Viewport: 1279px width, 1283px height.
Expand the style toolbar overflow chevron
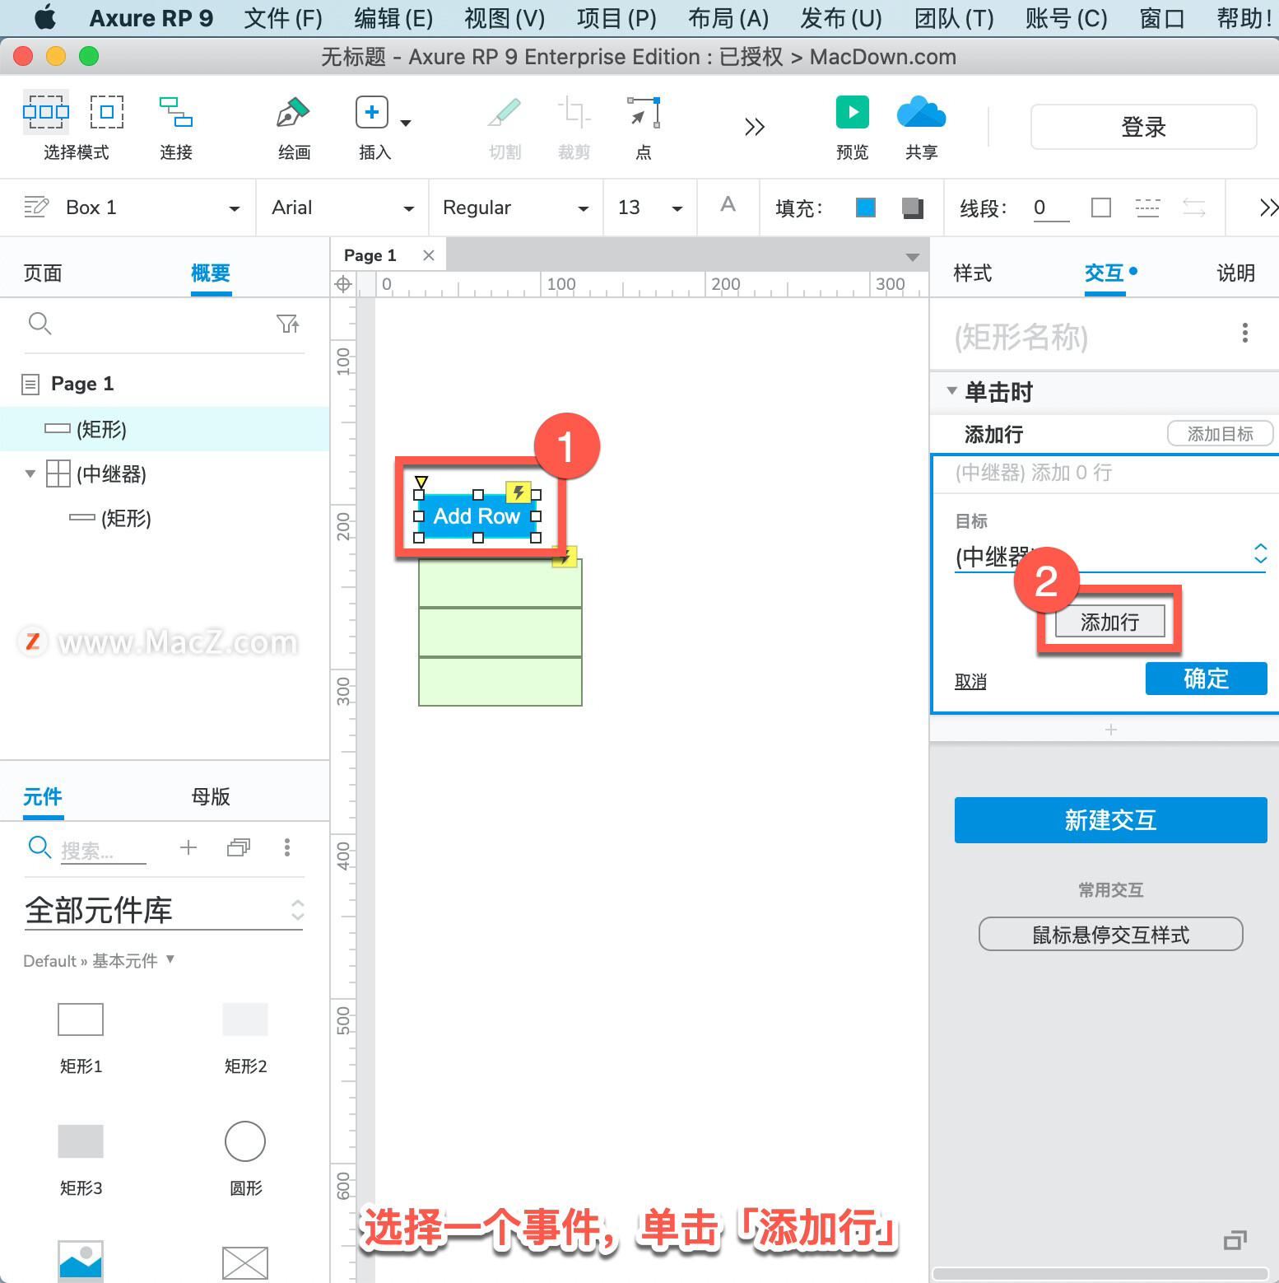coord(1268,208)
